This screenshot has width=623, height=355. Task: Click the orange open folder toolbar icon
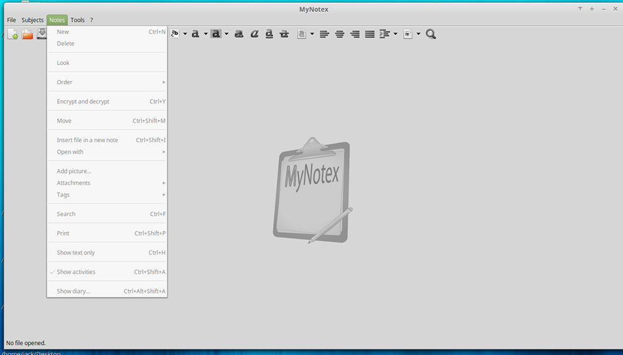(28, 34)
